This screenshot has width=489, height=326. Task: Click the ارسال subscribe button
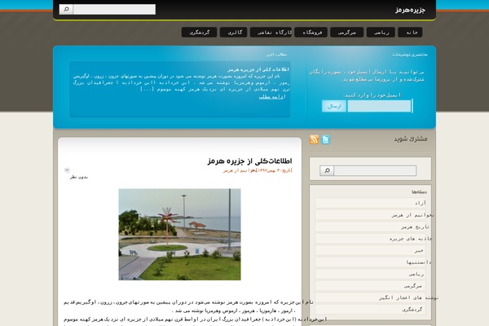point(334,106)
